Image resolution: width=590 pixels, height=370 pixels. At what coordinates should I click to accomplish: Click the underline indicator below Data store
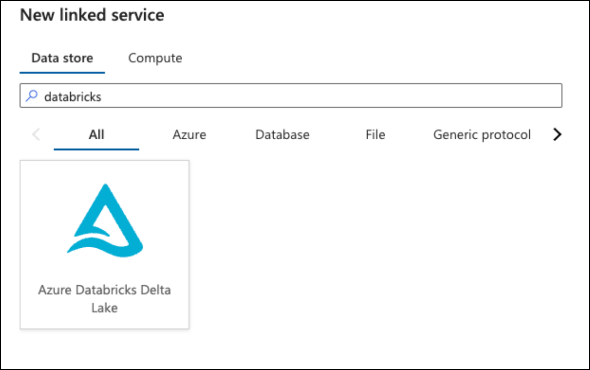tap(62, 72)
